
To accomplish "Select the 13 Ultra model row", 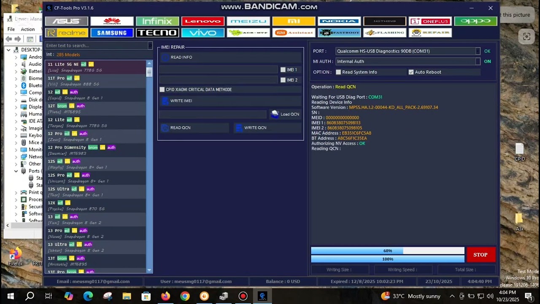I will (x=95, y=247).
